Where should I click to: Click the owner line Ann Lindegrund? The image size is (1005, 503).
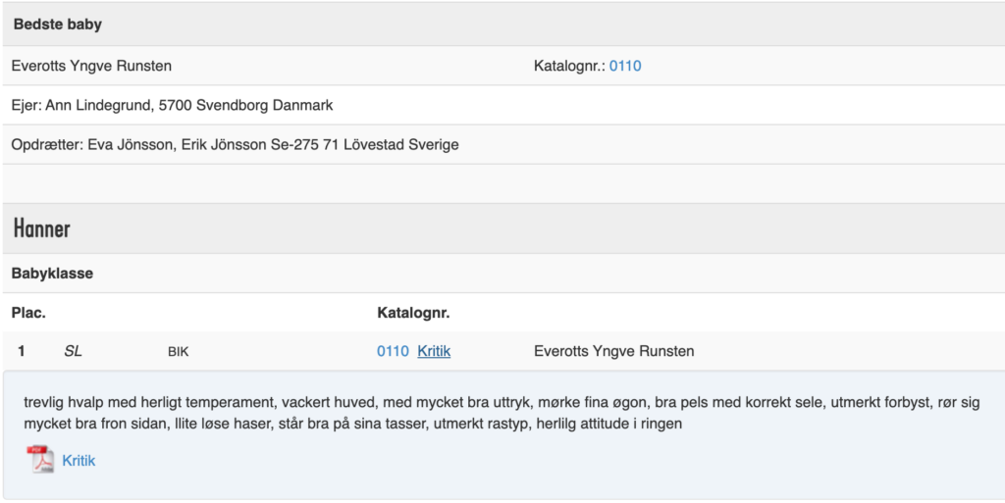point(172,105)
